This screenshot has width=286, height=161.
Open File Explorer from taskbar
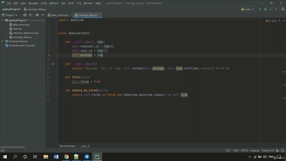coord(46,157)
